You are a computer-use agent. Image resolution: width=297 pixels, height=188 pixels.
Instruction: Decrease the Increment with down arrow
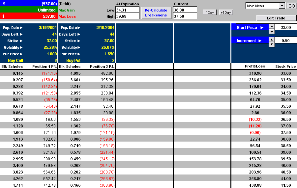[x=271, y=44]
